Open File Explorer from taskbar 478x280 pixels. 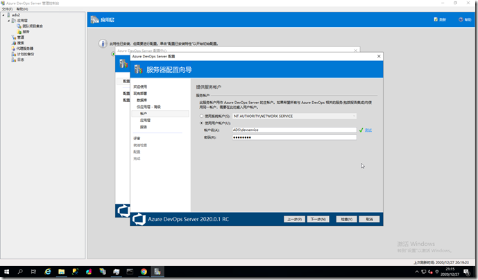pos(62,272)
